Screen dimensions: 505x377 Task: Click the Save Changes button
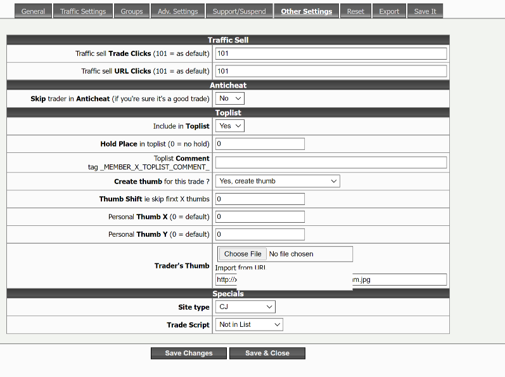tap(189, 353)
